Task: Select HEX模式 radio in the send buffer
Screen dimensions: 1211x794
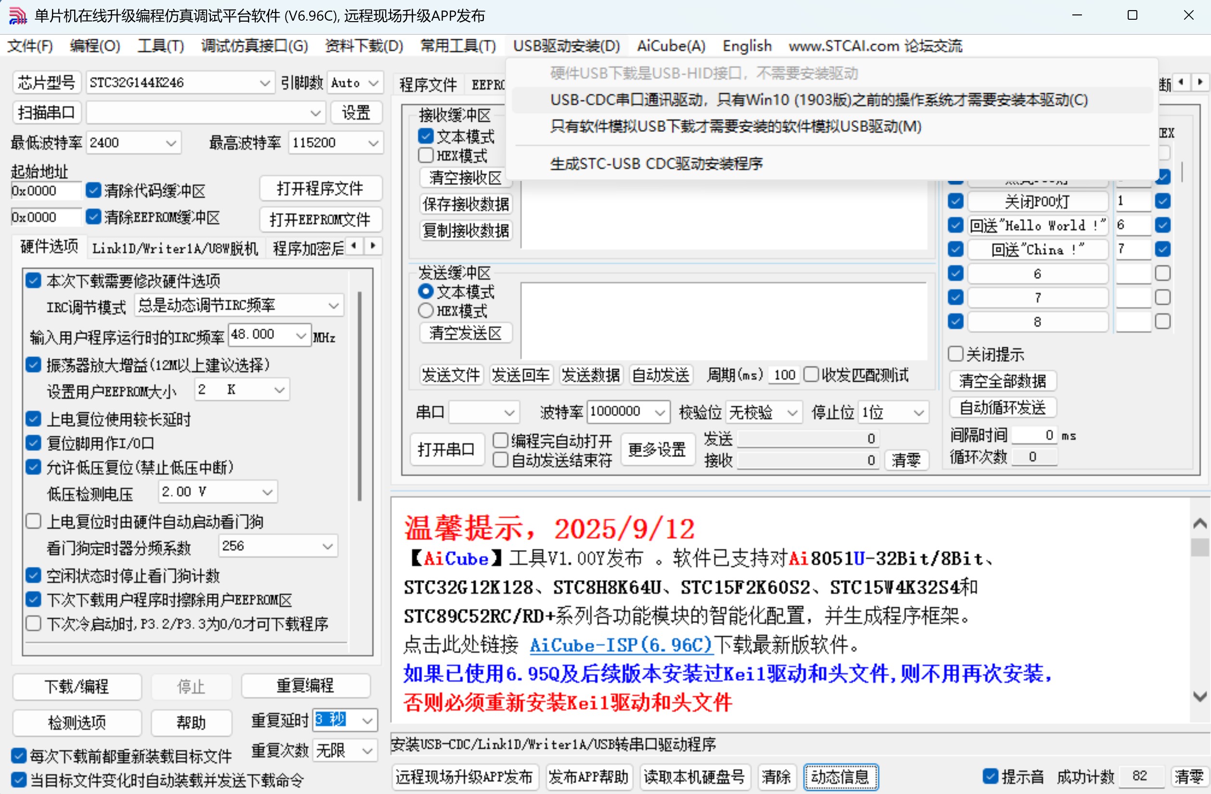Action: point(426,310)
